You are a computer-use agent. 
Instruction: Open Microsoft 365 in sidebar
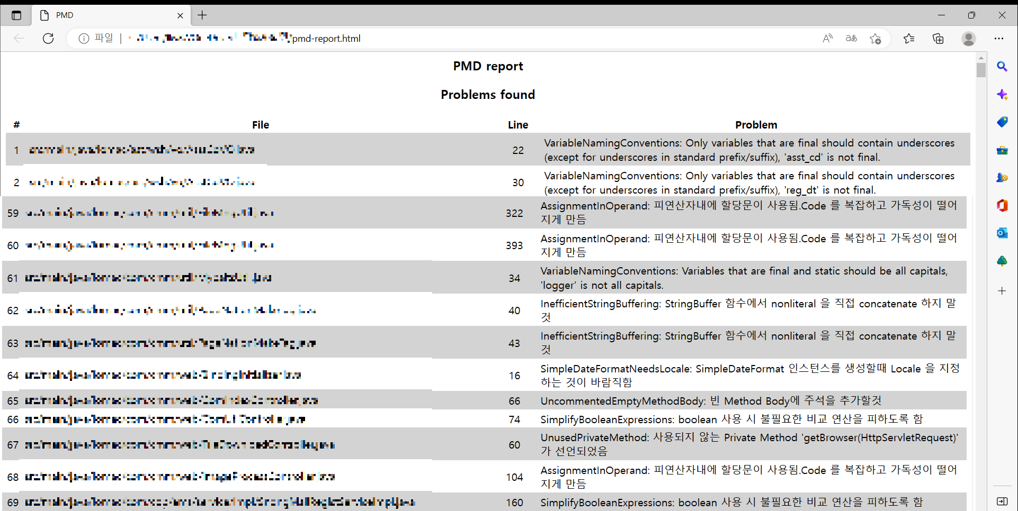(x=1002, y=205)
